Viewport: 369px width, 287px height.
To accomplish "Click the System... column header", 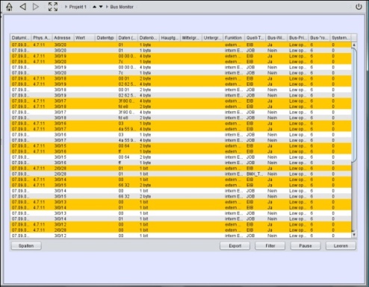I will [341, 38].
